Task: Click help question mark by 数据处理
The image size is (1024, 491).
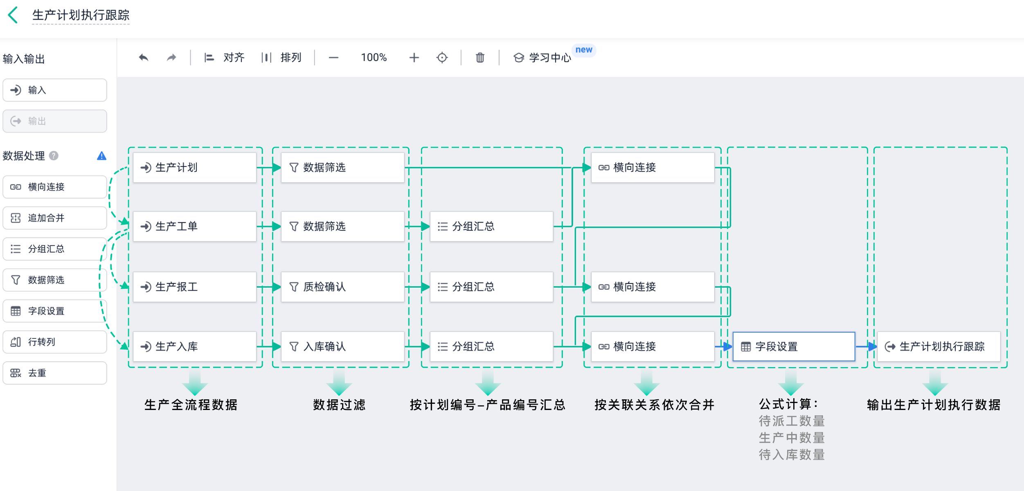Action: pos(54,156)
